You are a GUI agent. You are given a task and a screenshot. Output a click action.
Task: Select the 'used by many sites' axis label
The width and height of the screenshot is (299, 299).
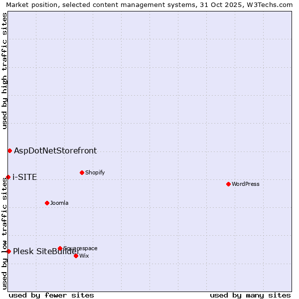(250, 295)
